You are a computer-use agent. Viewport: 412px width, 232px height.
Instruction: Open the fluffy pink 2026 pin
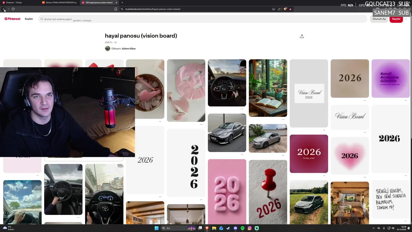tap(227, 192)
